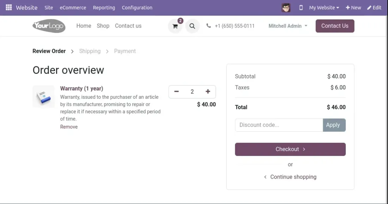Click the Edit pencil button
388x204 pixels.
click(x=374, y=7)
